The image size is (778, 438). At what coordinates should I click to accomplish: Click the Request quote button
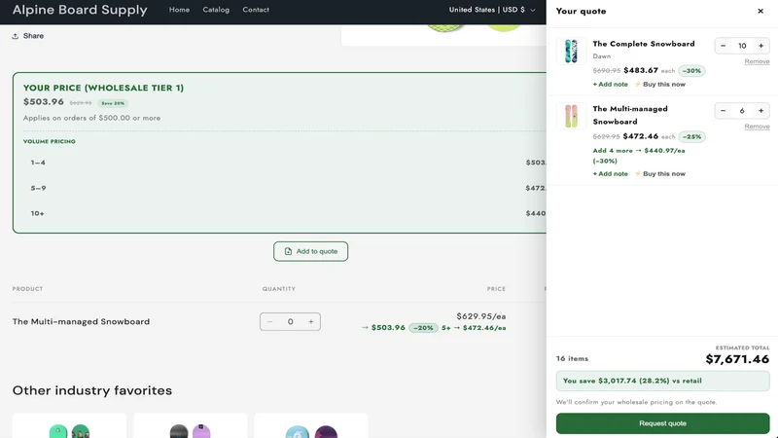(x=662, y=423)
